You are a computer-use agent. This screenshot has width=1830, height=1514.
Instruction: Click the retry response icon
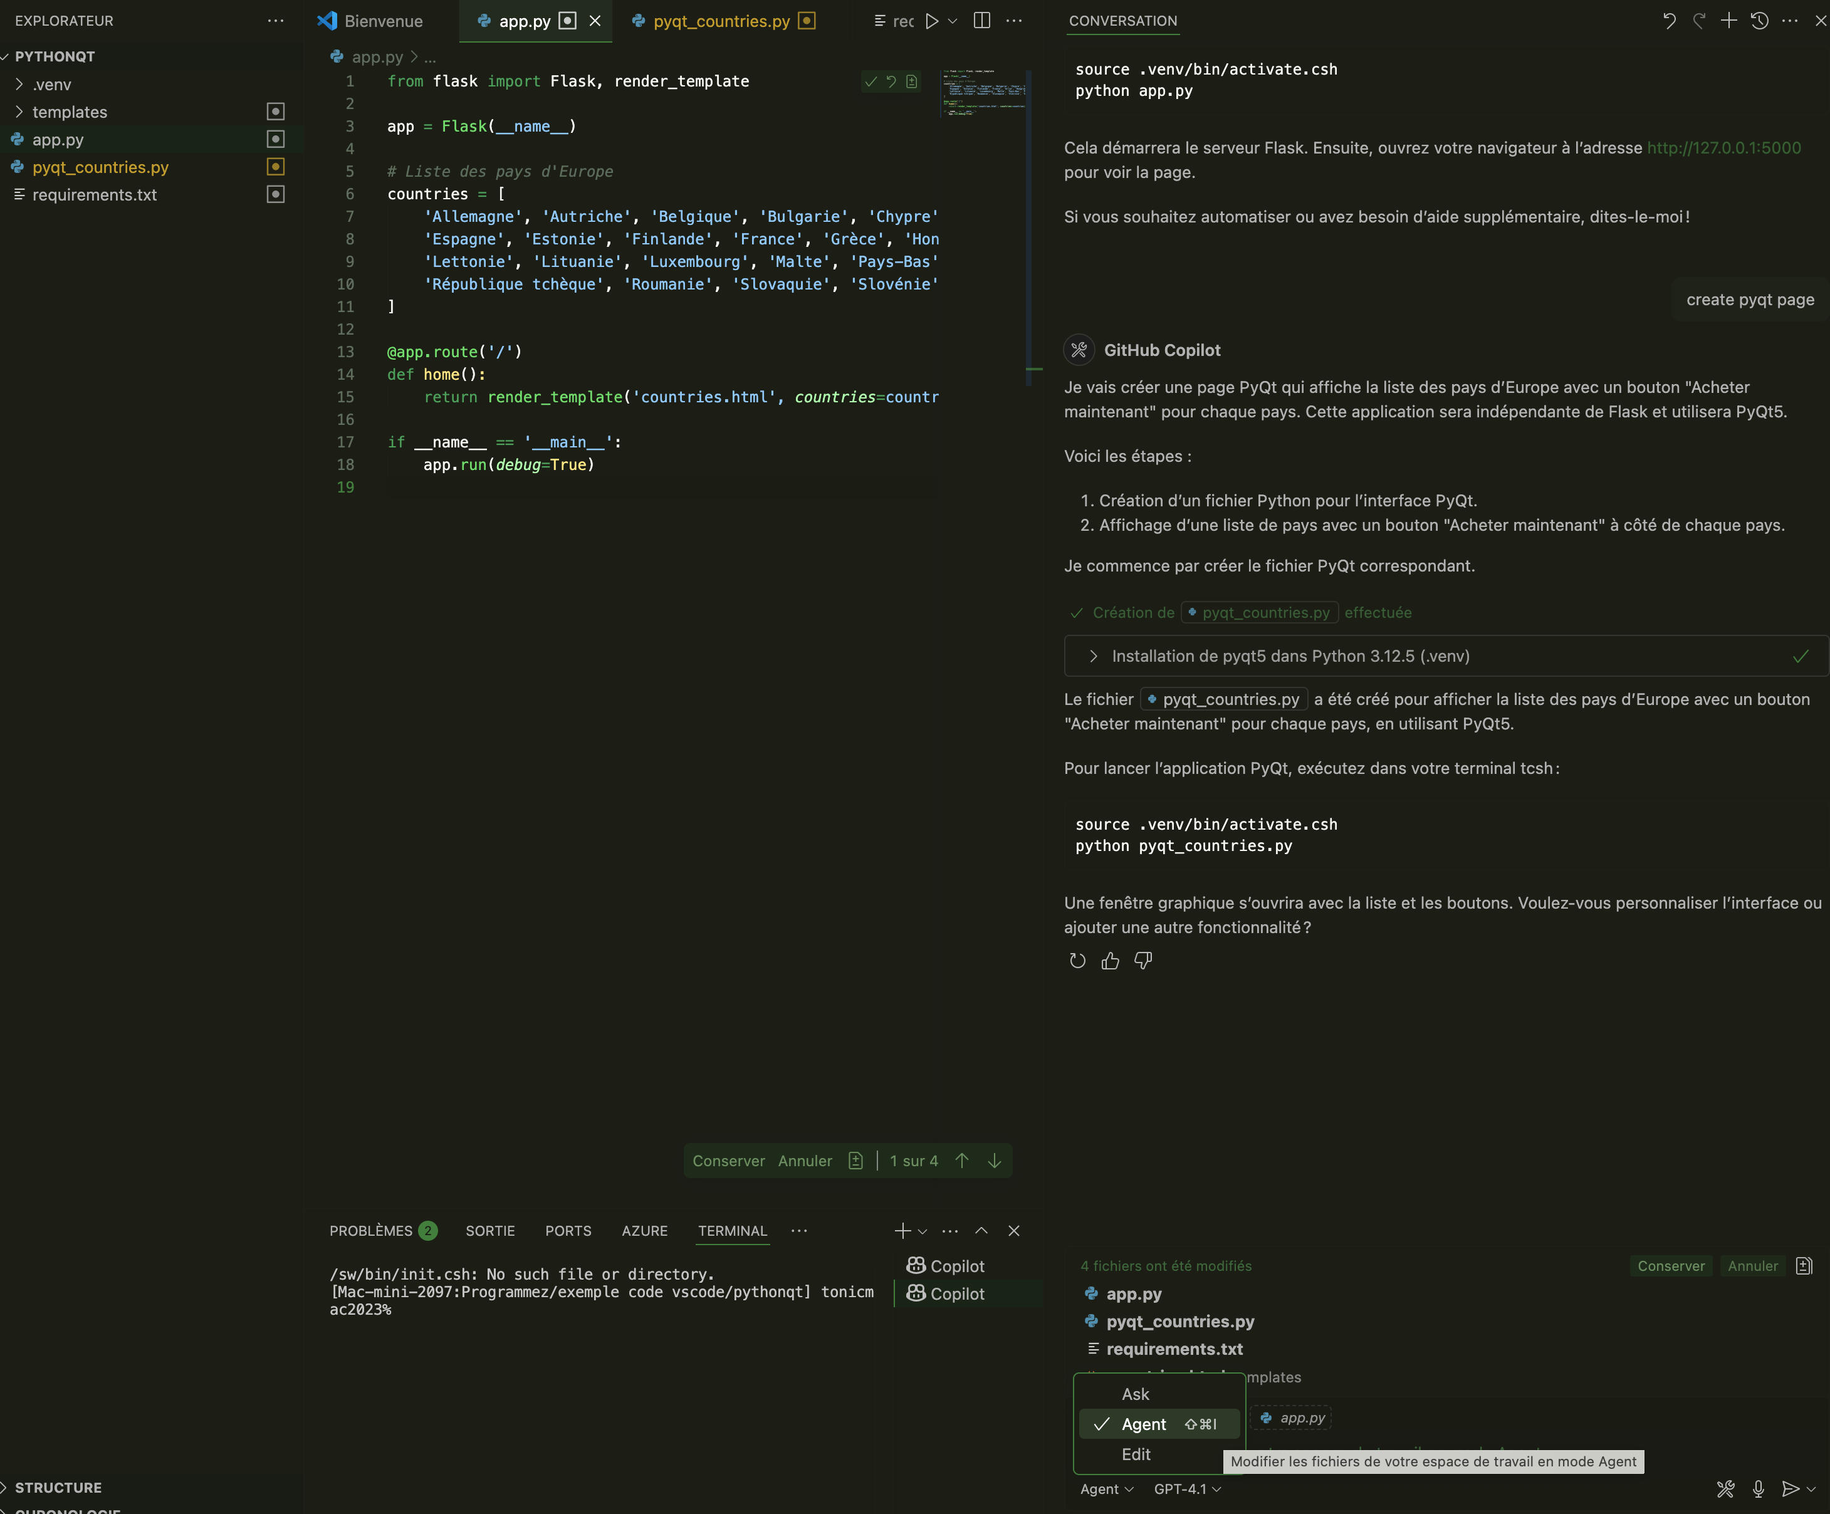(1078, 961)
